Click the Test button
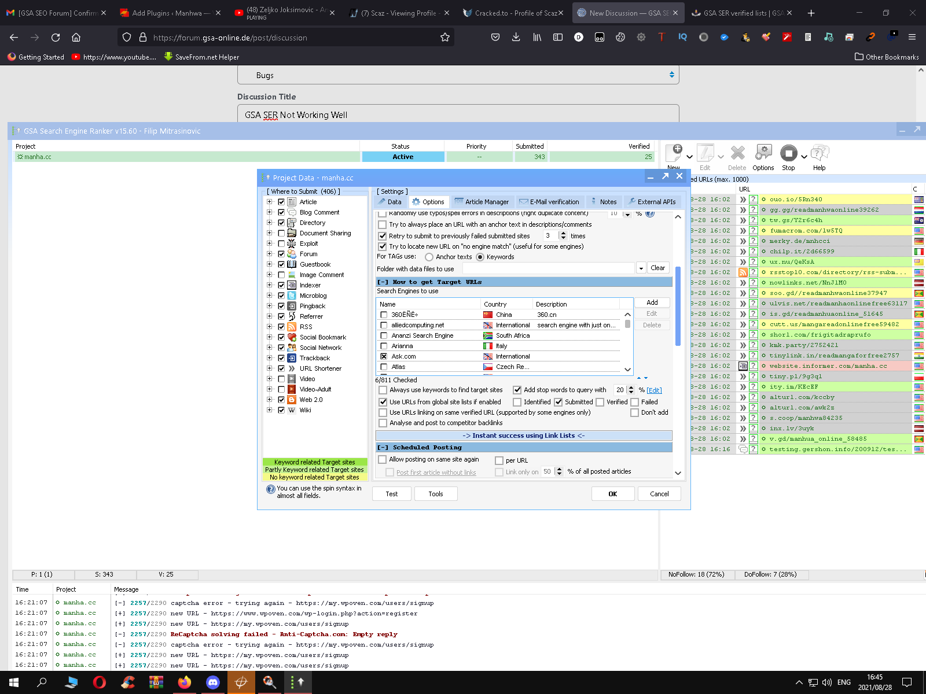 pyautogui.click(x=392, y=494)
